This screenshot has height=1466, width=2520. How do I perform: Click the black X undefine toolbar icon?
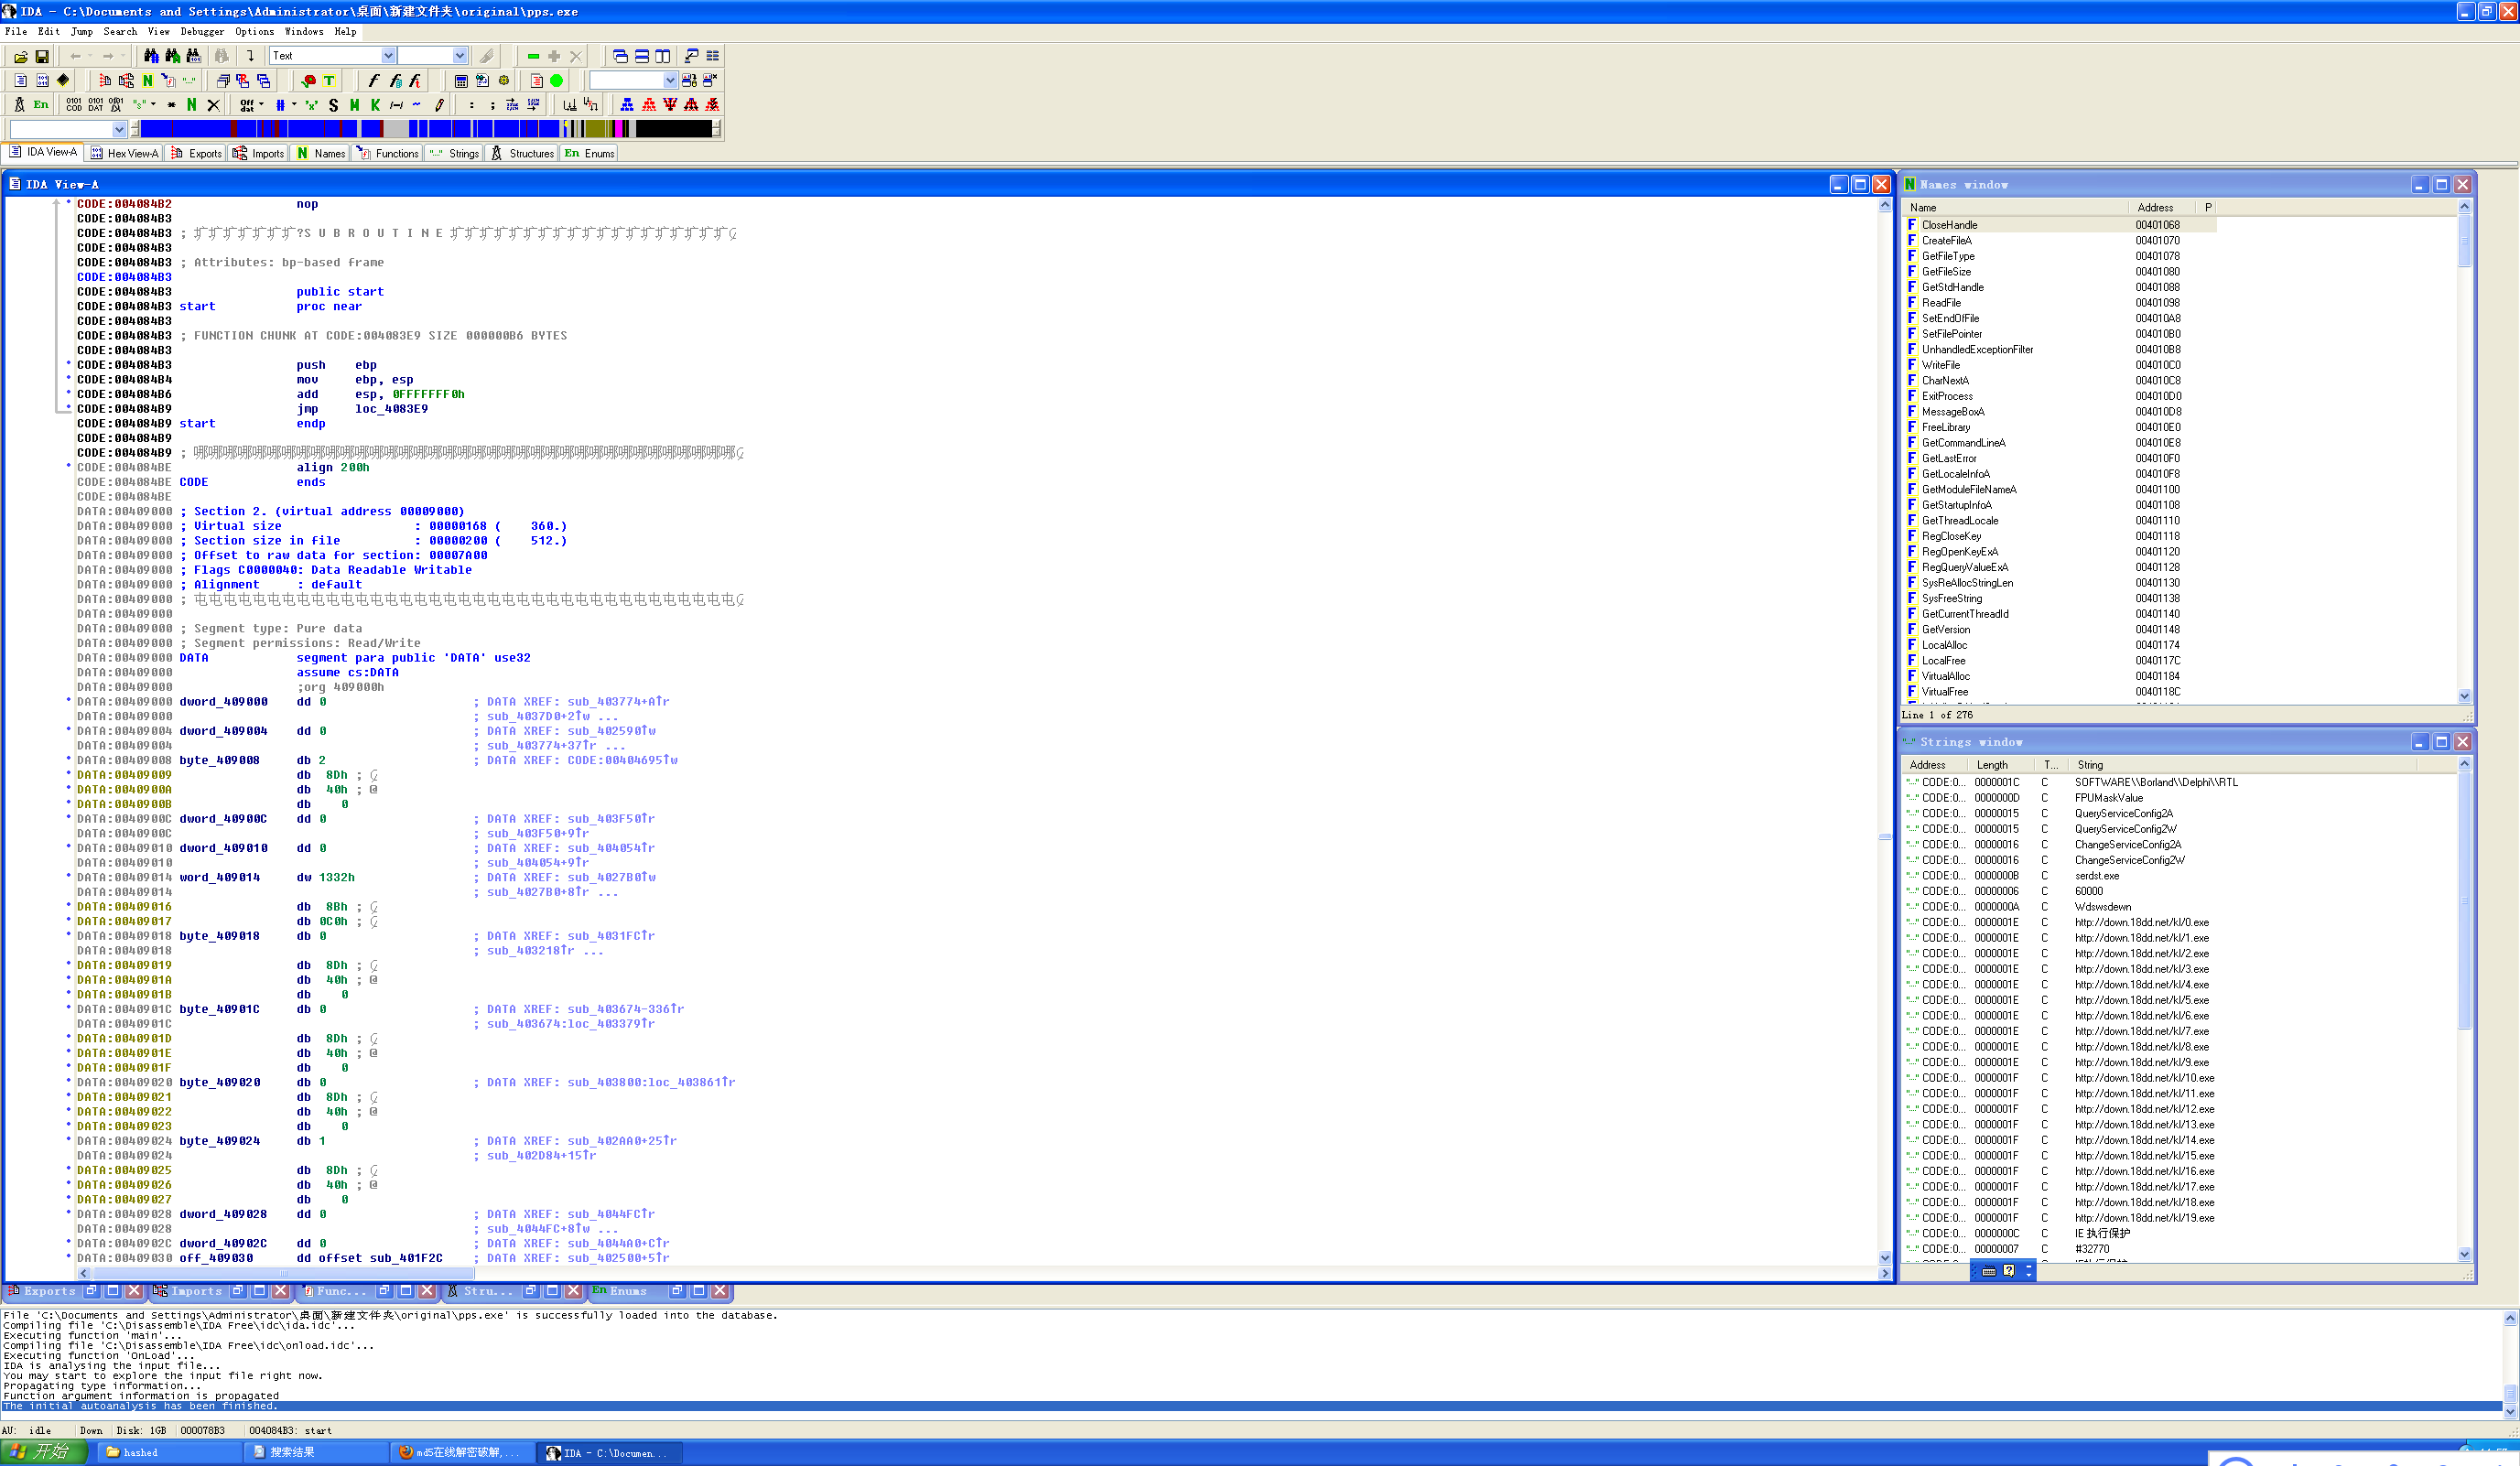click(x=213, y=105)
